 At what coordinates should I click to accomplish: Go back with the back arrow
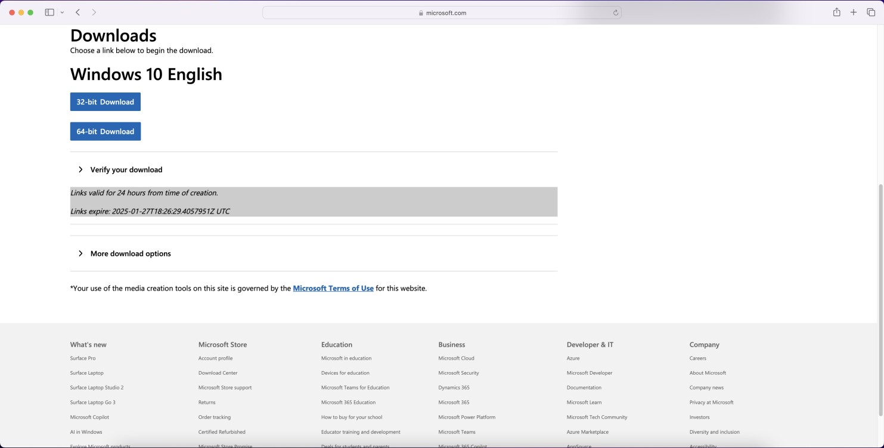78,13
